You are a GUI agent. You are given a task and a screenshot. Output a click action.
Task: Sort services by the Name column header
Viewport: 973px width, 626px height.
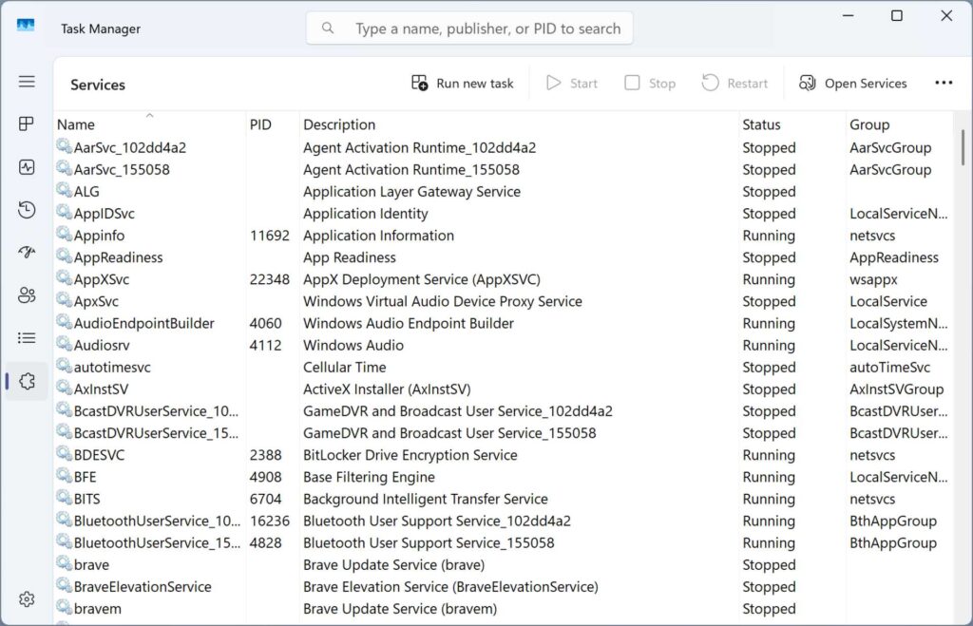(x=75, y=124)
